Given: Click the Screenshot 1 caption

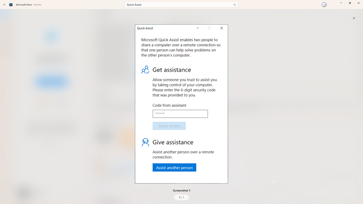Looking at the screenshot, I should point(181,190).
